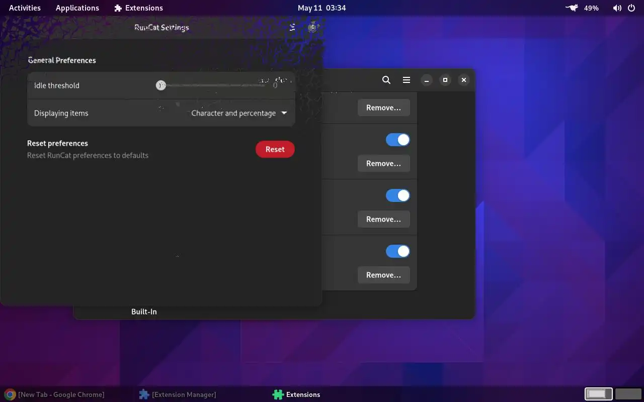The image size is (644, 402).
Task: Click the Idle threshold slider handle
Action: 161,85
